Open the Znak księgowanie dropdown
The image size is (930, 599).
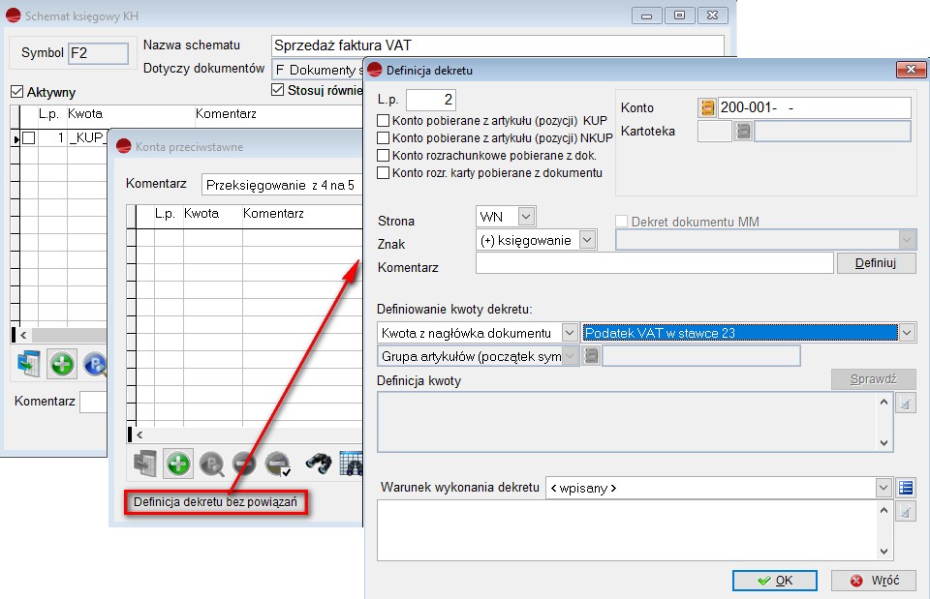pos(588,239)
